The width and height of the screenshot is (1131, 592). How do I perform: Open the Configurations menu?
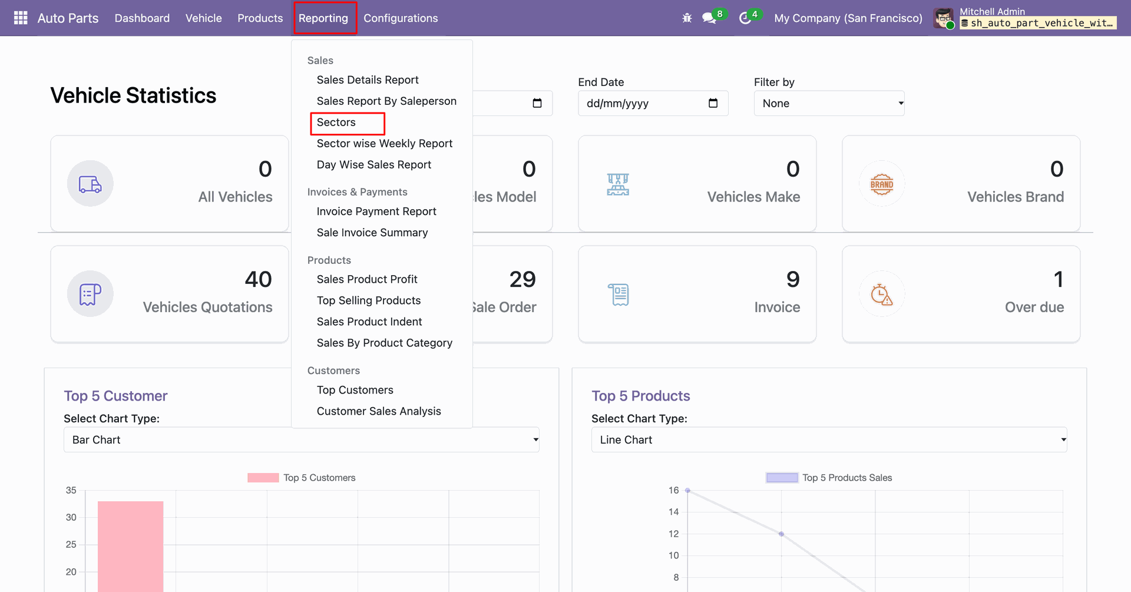pyautogui.click(x=401, y=18)
